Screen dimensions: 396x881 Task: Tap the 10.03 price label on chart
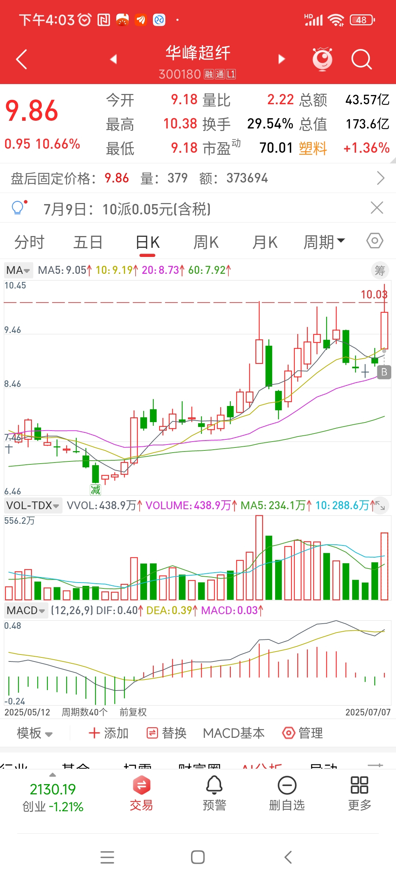374,294
